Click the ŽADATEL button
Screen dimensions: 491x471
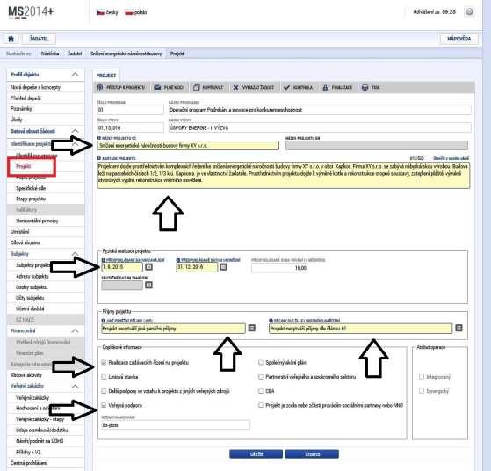click(x=39, y=39)
